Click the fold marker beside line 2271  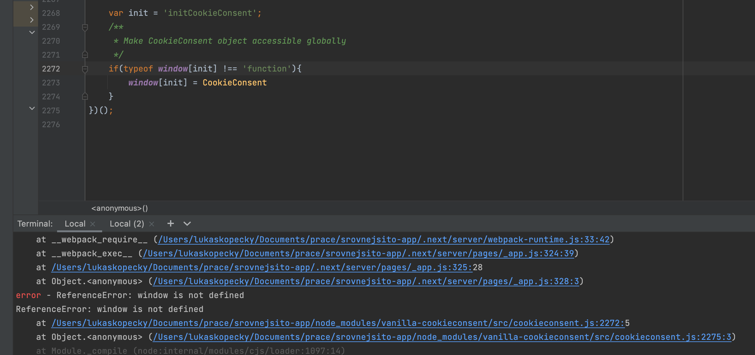(85, 55)
